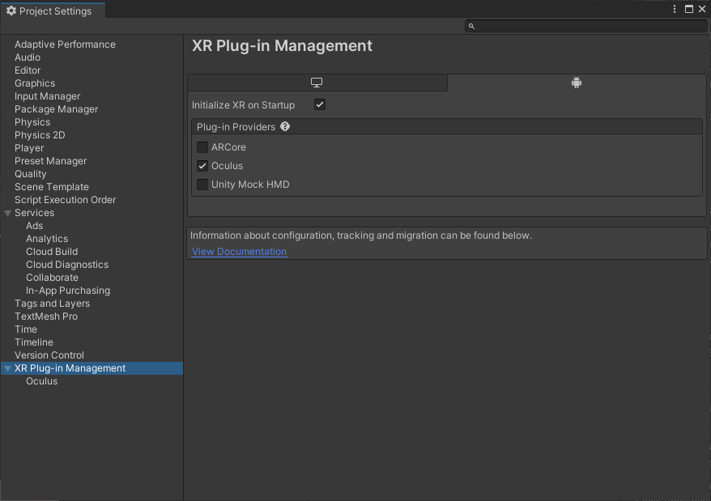Open the Plug-in Providers help icon
The width and height of the screenshot is (711, 501).
(x=285, y=126)
